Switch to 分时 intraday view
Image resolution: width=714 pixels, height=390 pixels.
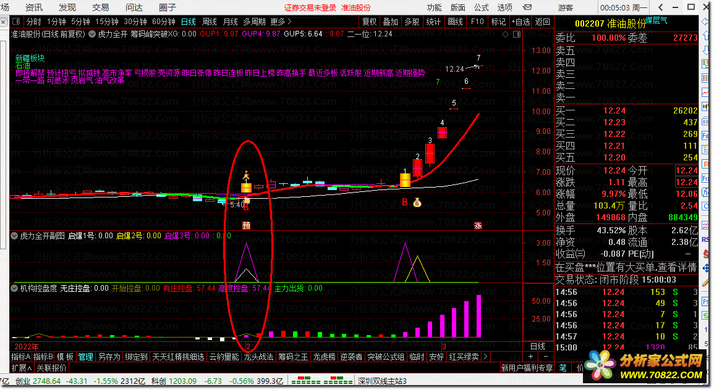pyautogui.click(x=34, y=22)
